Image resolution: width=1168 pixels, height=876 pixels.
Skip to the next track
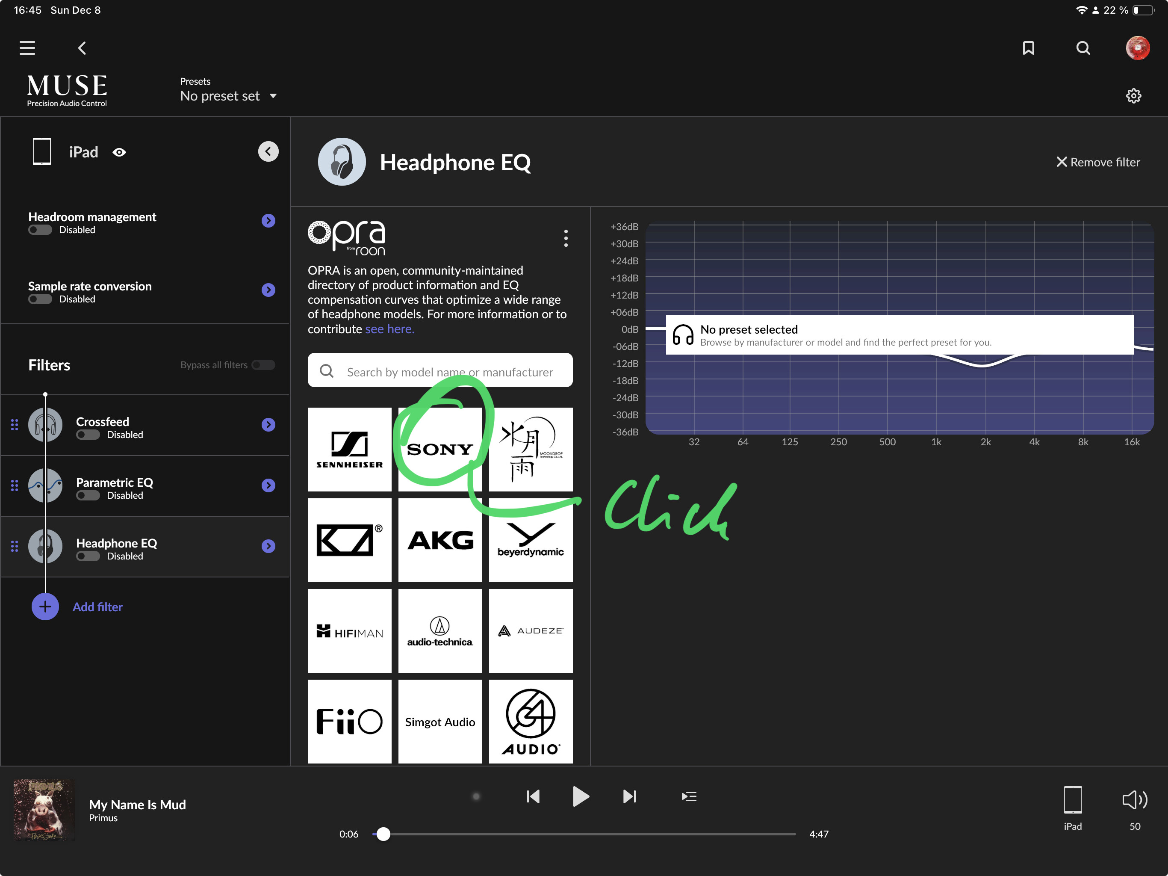(629, 796)
